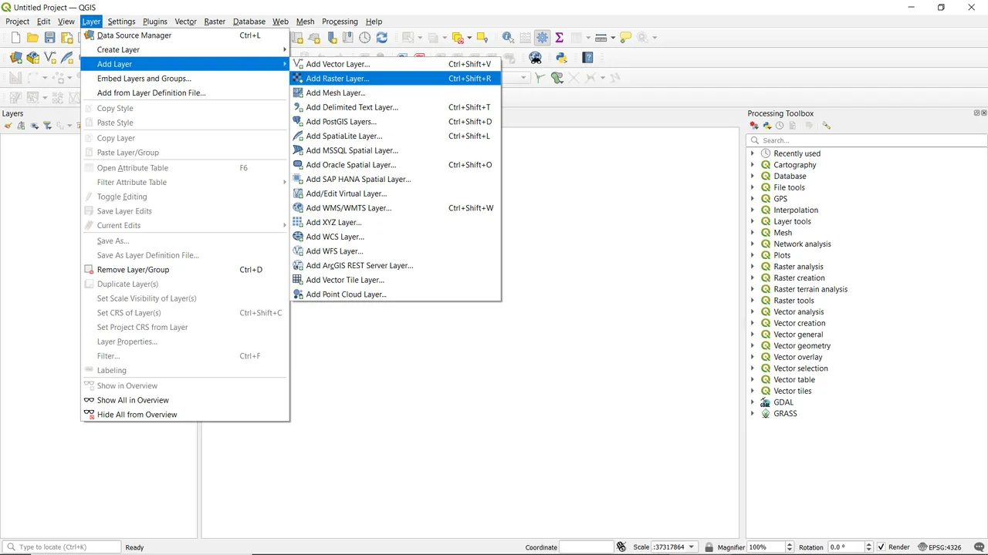Click the Refresh map icon in toolbar
The image size is (988, 555).
(x=381, y=37)
